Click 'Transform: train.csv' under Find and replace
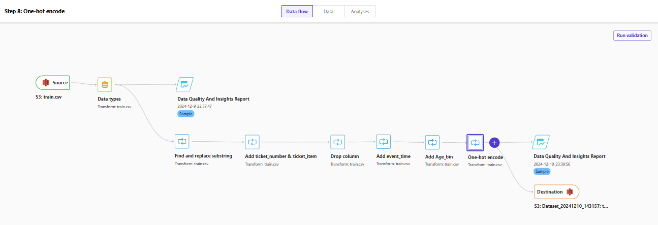The height and width of the screenshot is (225, 658). 192,164
